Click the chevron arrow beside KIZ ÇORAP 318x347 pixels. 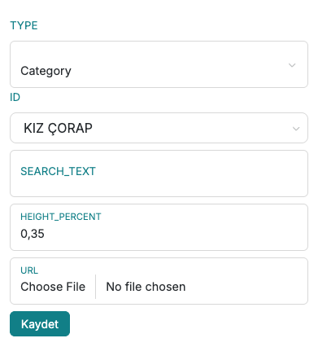(296, 129)
